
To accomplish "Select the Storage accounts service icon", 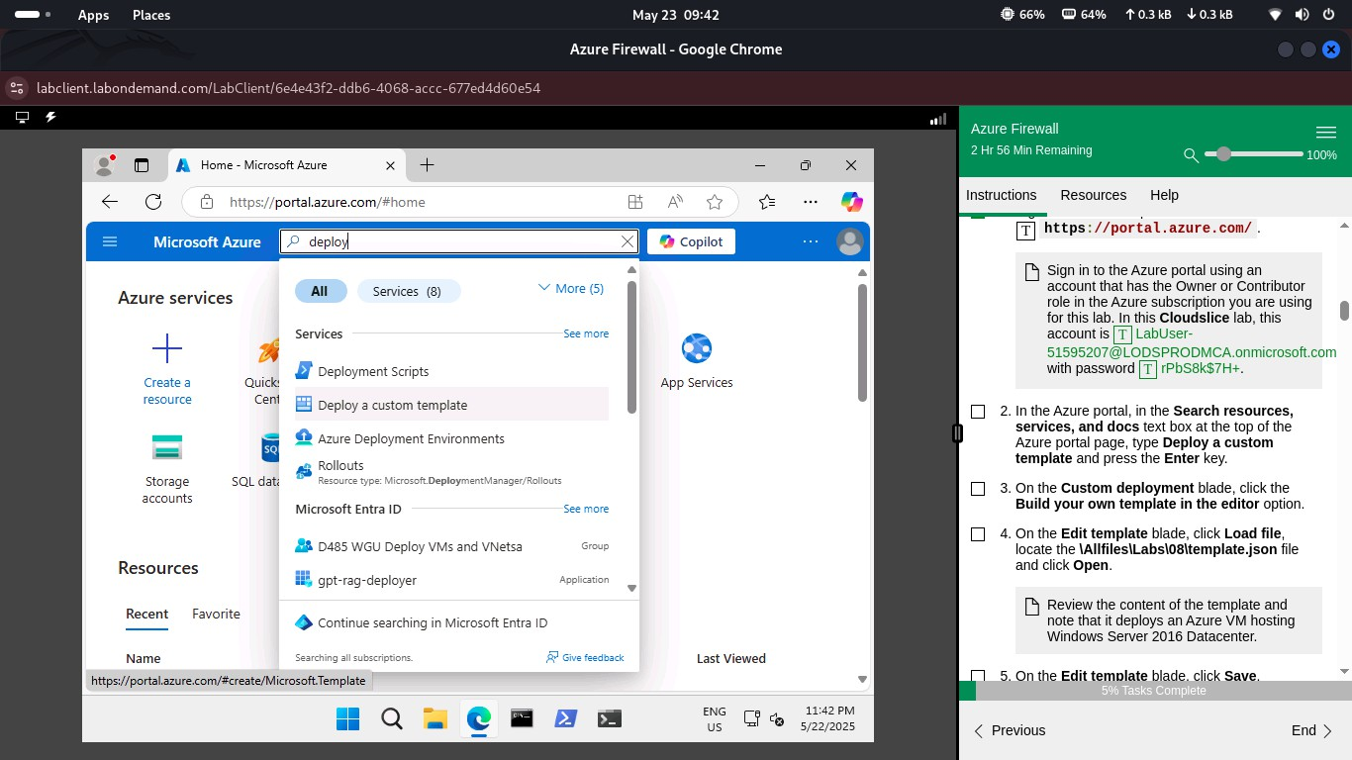I will pyautogui.click(x=166, y=448).
